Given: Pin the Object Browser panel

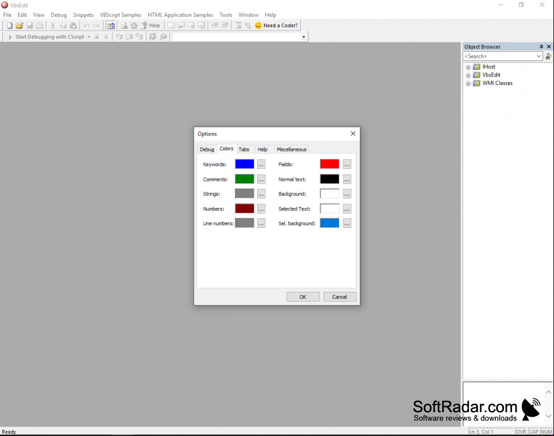Looking at the screenshot, I should (541, 46).
